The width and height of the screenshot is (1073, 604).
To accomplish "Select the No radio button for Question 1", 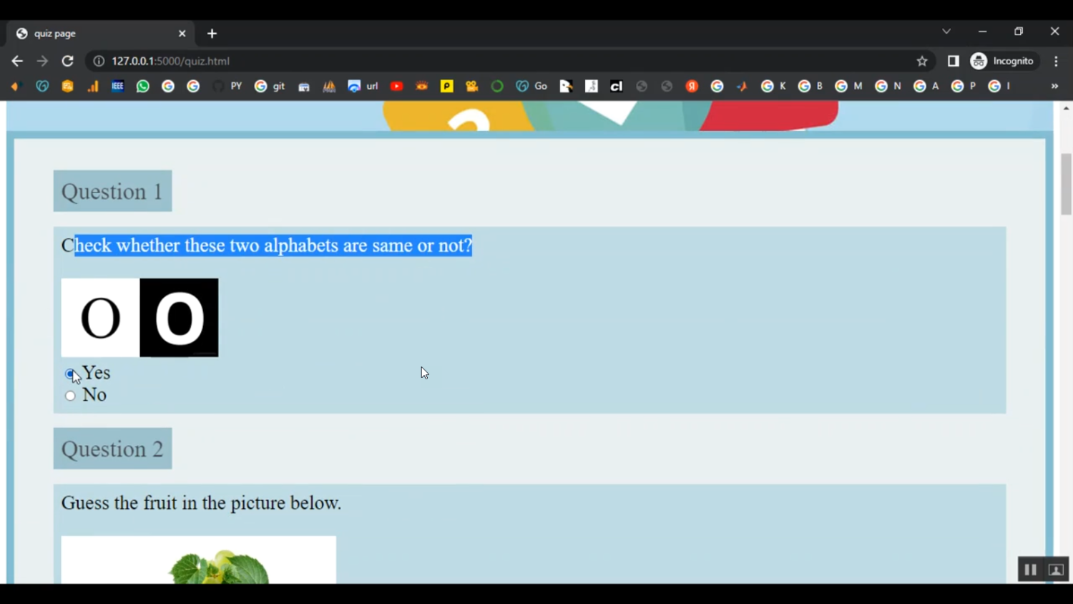I will tap(70, 396).
